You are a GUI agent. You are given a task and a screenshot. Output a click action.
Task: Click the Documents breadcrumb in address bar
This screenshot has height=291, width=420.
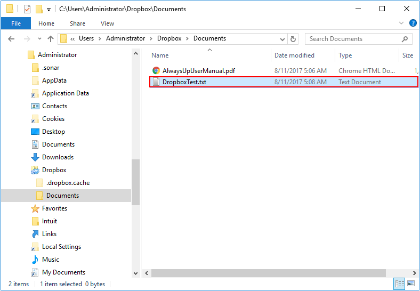click(209, 38)
